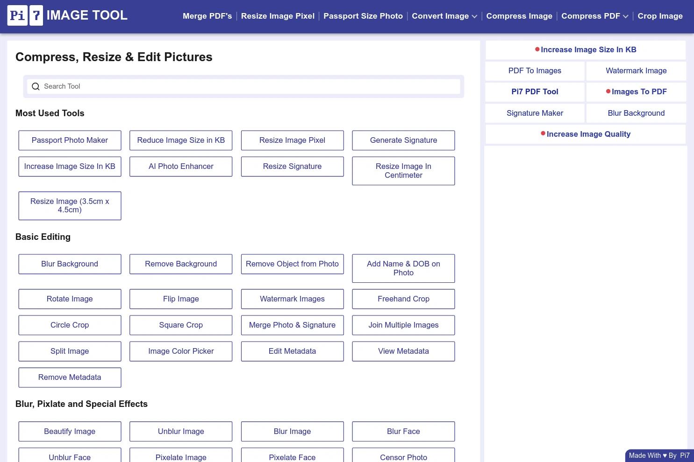Click the Made With By Pi7 badge
The height and width of the screenshot is (462, 694).
659,455
